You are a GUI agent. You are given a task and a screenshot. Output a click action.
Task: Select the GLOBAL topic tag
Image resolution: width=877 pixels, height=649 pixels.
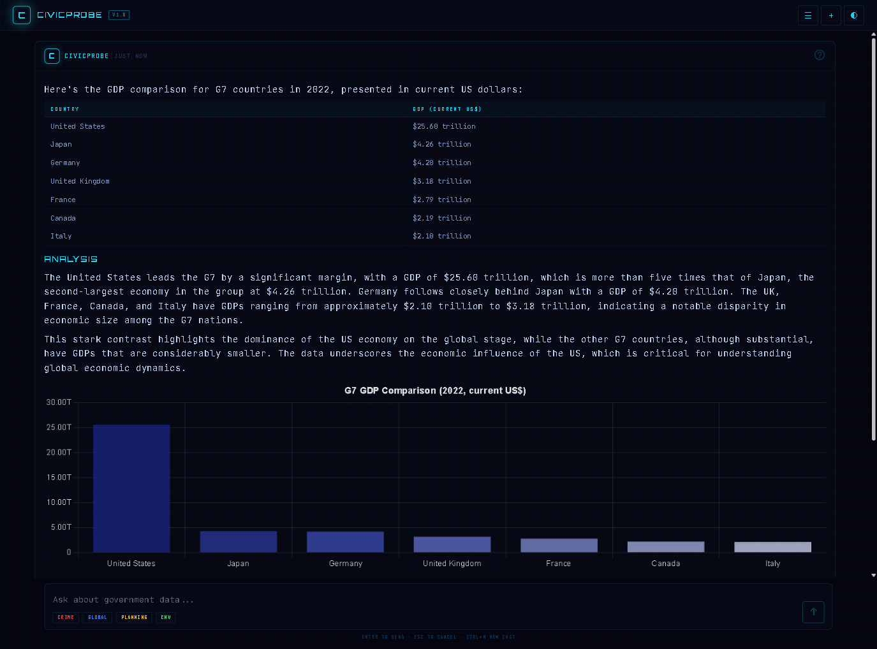coord(98,617)
